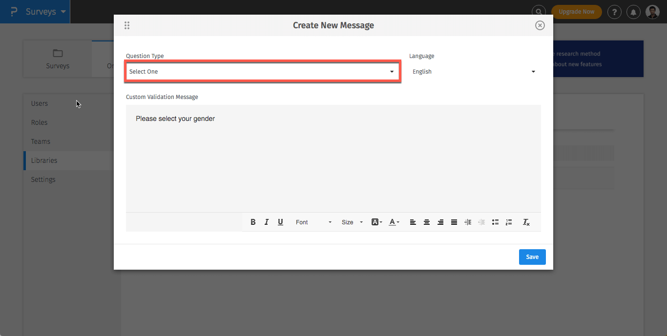
Task: Underline the message text
Action: point(280,222)
